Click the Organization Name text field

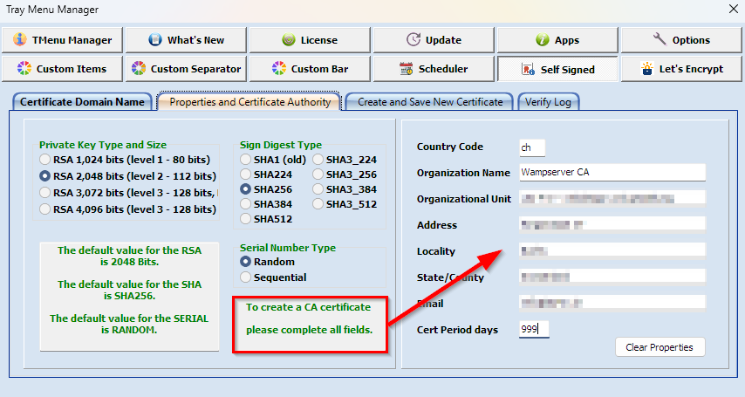click(611, 173)
